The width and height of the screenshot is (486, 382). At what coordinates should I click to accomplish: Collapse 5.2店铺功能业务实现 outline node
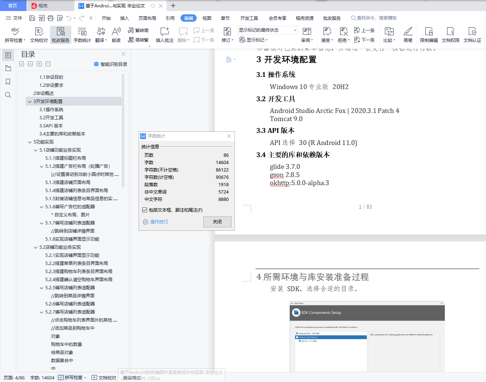tap(36, 247)
